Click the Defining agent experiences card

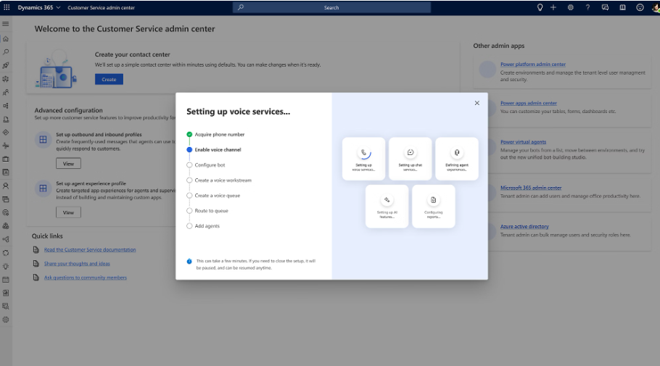pos(457,159)
